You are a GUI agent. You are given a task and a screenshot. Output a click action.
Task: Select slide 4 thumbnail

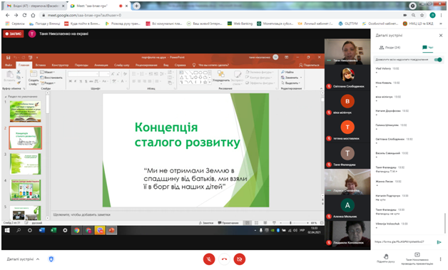pos(26,189)
